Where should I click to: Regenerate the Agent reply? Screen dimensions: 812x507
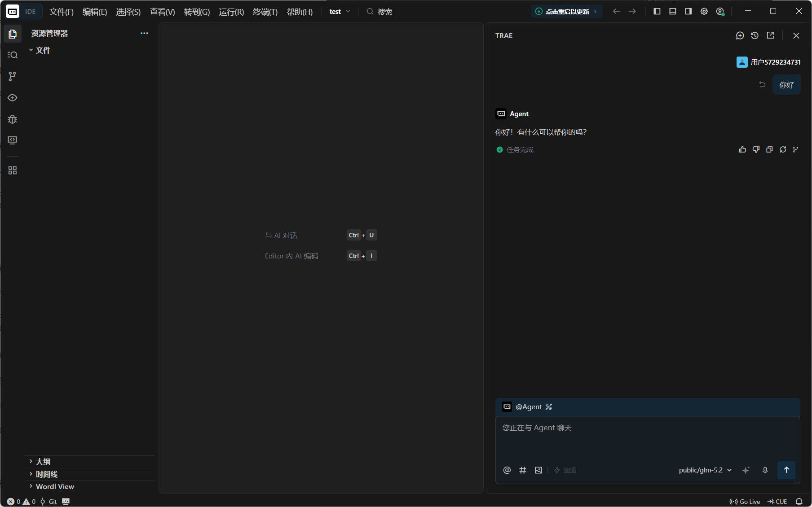tap(783, 149)
